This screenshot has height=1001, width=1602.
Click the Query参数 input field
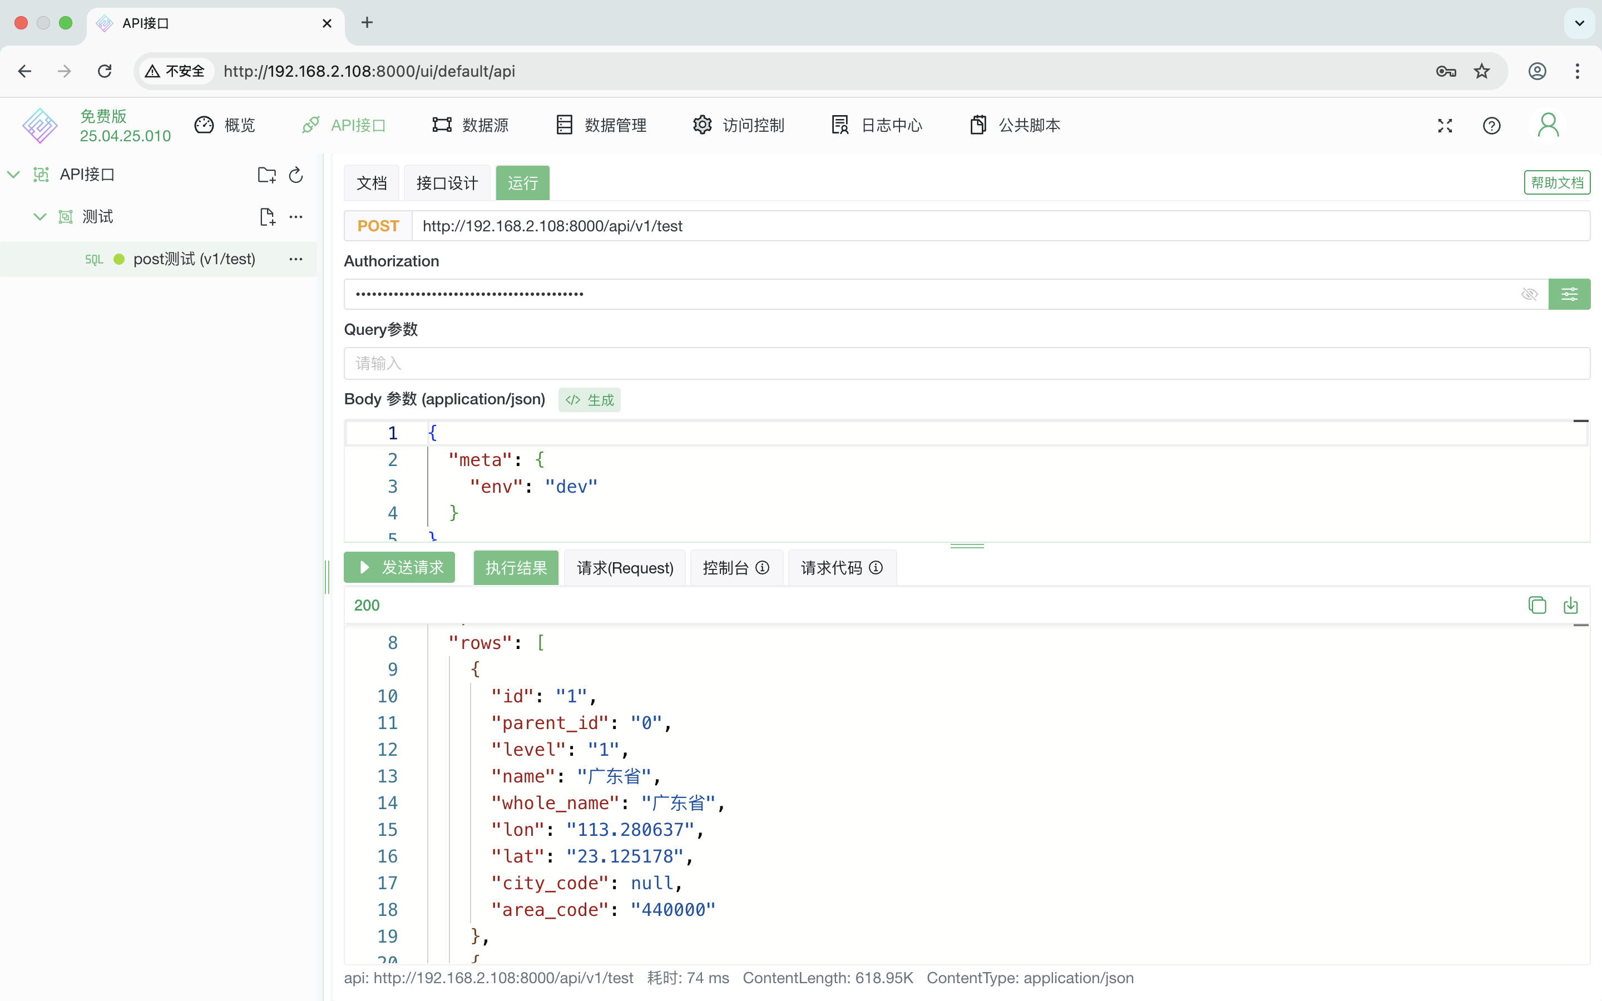tap(967, 364)
